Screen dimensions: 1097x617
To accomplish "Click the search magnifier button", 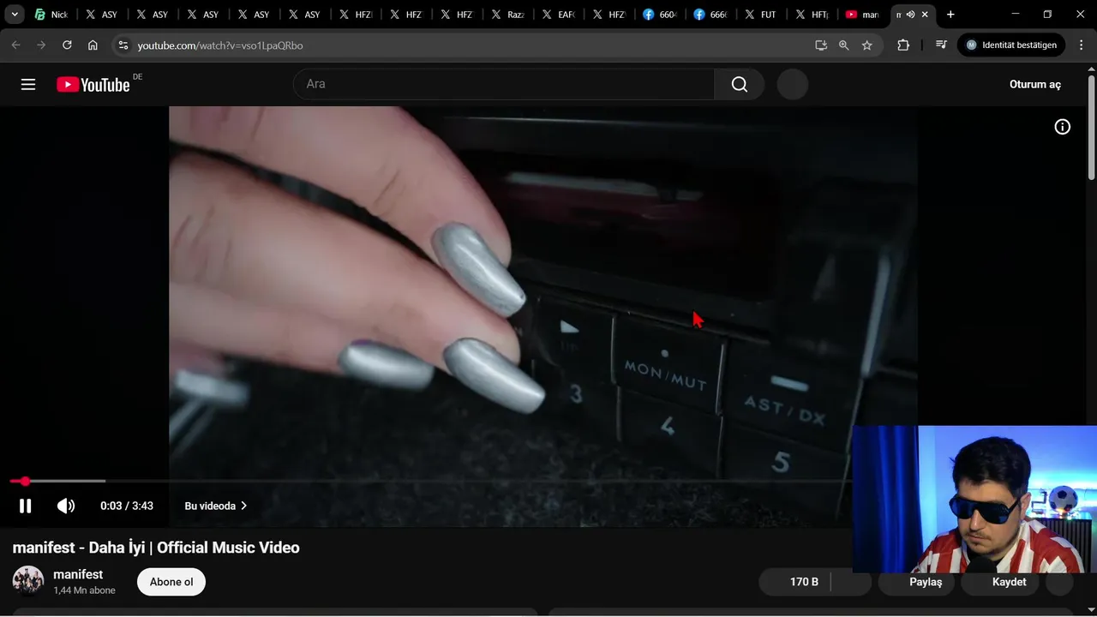I will coord(740,84).
